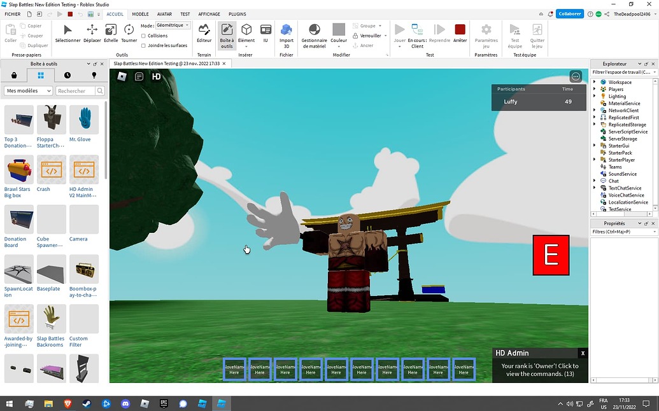Open the FICHIER menu
The height and width of the screenshot is (411, 659).
point(11,13)
